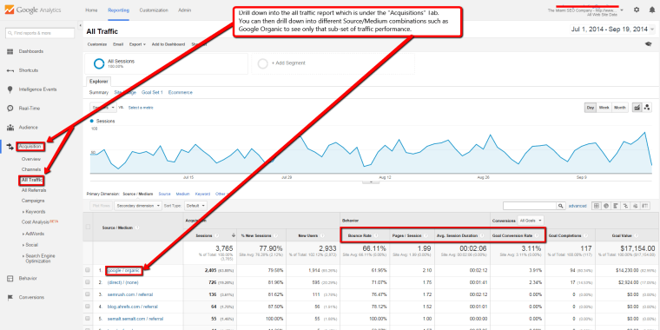Select the comparison view icon
Viewport: 660px width, 330px height.
[626, 206]
